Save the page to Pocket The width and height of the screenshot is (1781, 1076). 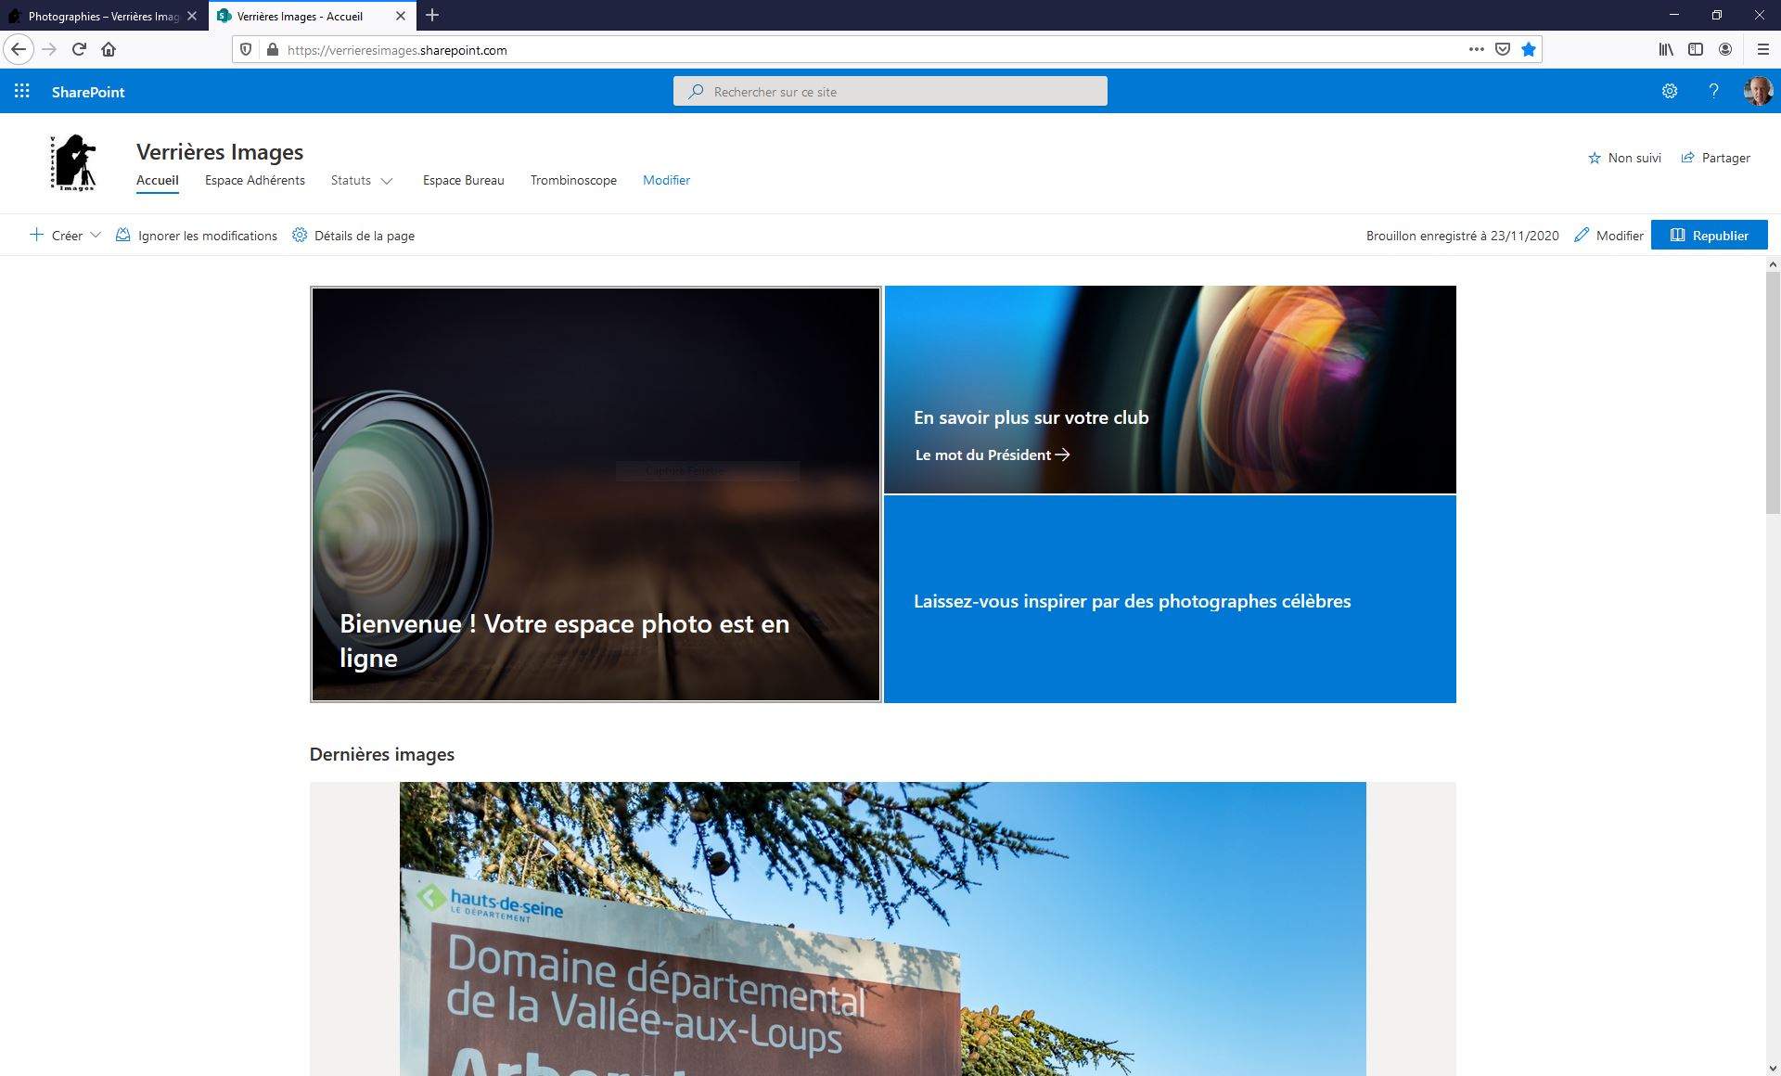(1503, 49)
